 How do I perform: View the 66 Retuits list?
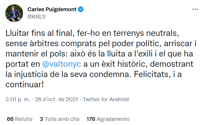[19, 119]
